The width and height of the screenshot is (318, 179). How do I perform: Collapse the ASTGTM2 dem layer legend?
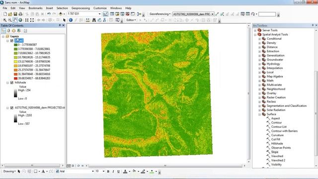click(7, 108)
